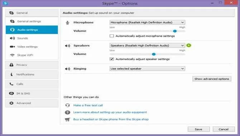Minimize the Skype Options window
The height and width of the screenshot is (136, 240).
click(212, 3)
